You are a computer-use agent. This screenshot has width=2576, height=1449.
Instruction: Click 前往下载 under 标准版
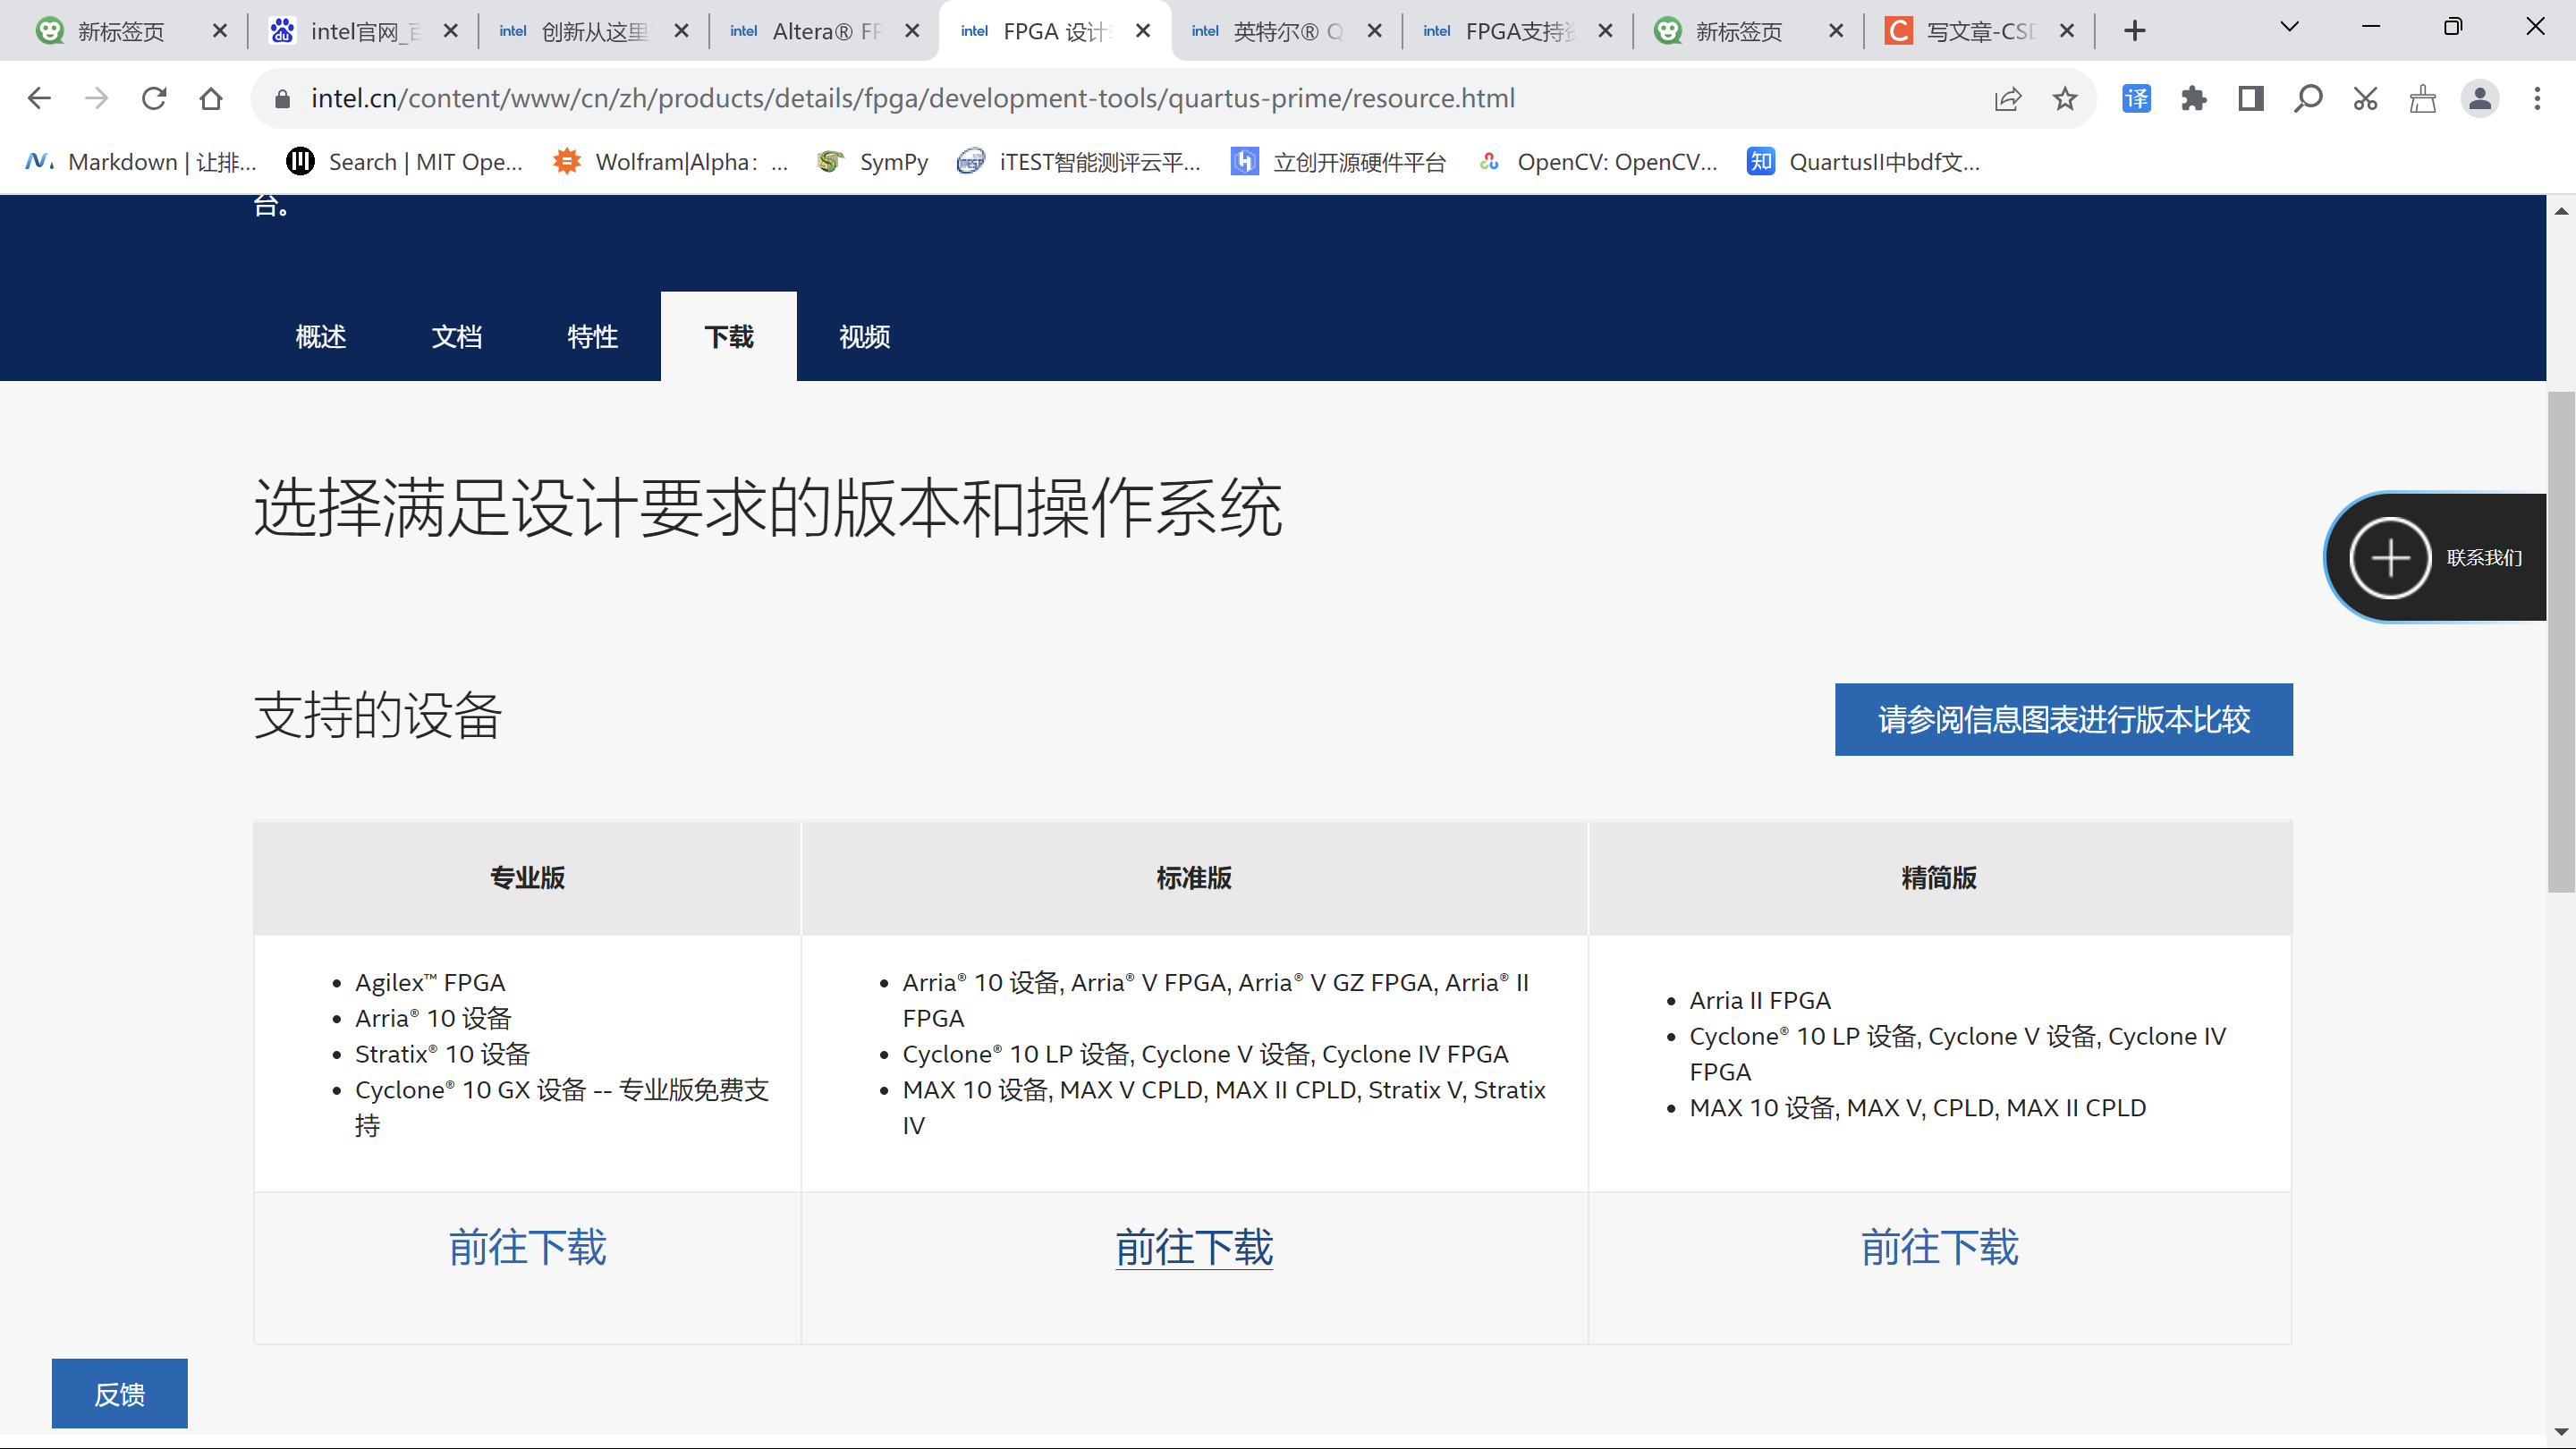[x=1193, y=1247]
